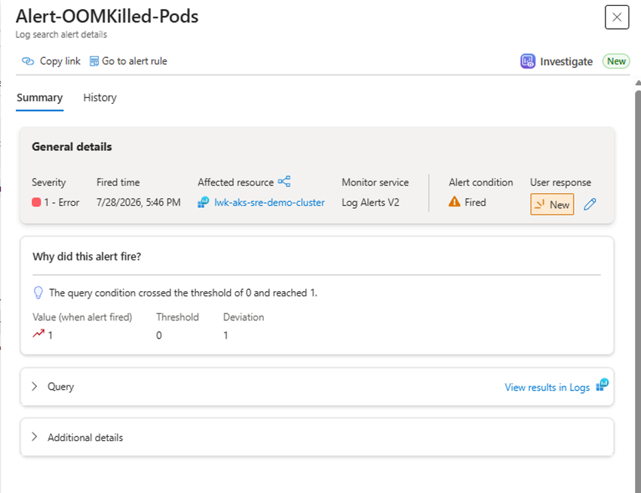Click the Copy link text button

pyautogui.click(x=60, y=61)
